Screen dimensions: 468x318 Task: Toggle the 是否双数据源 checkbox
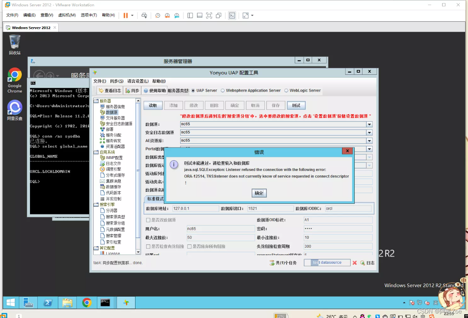148,220
